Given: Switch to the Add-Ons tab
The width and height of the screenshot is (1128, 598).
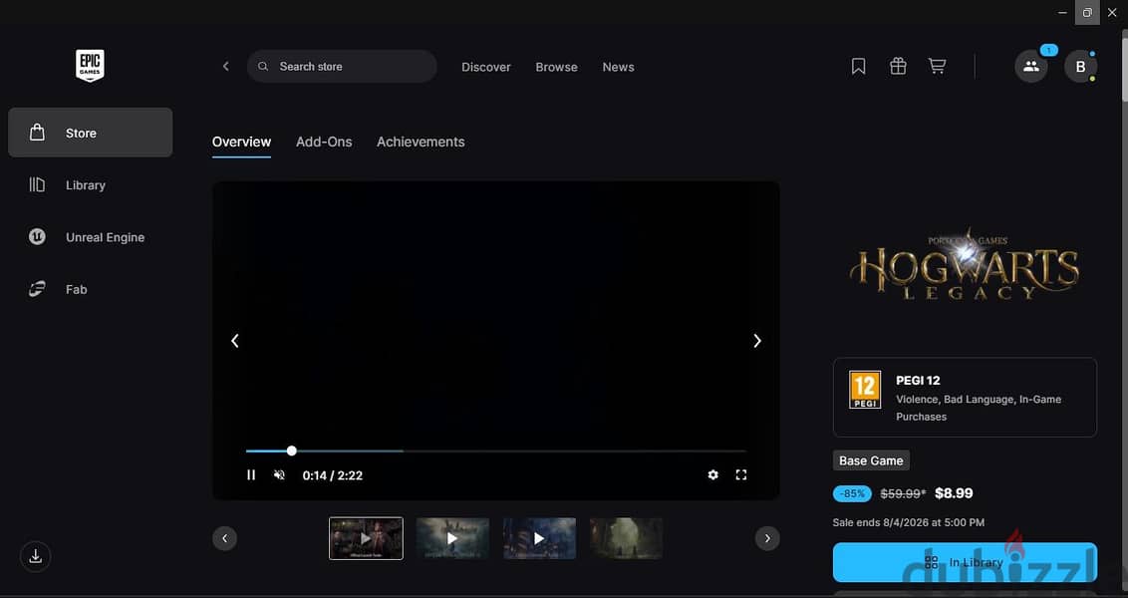Looking at the screenshot, I should pyautogui.click(x=324, y=142).
